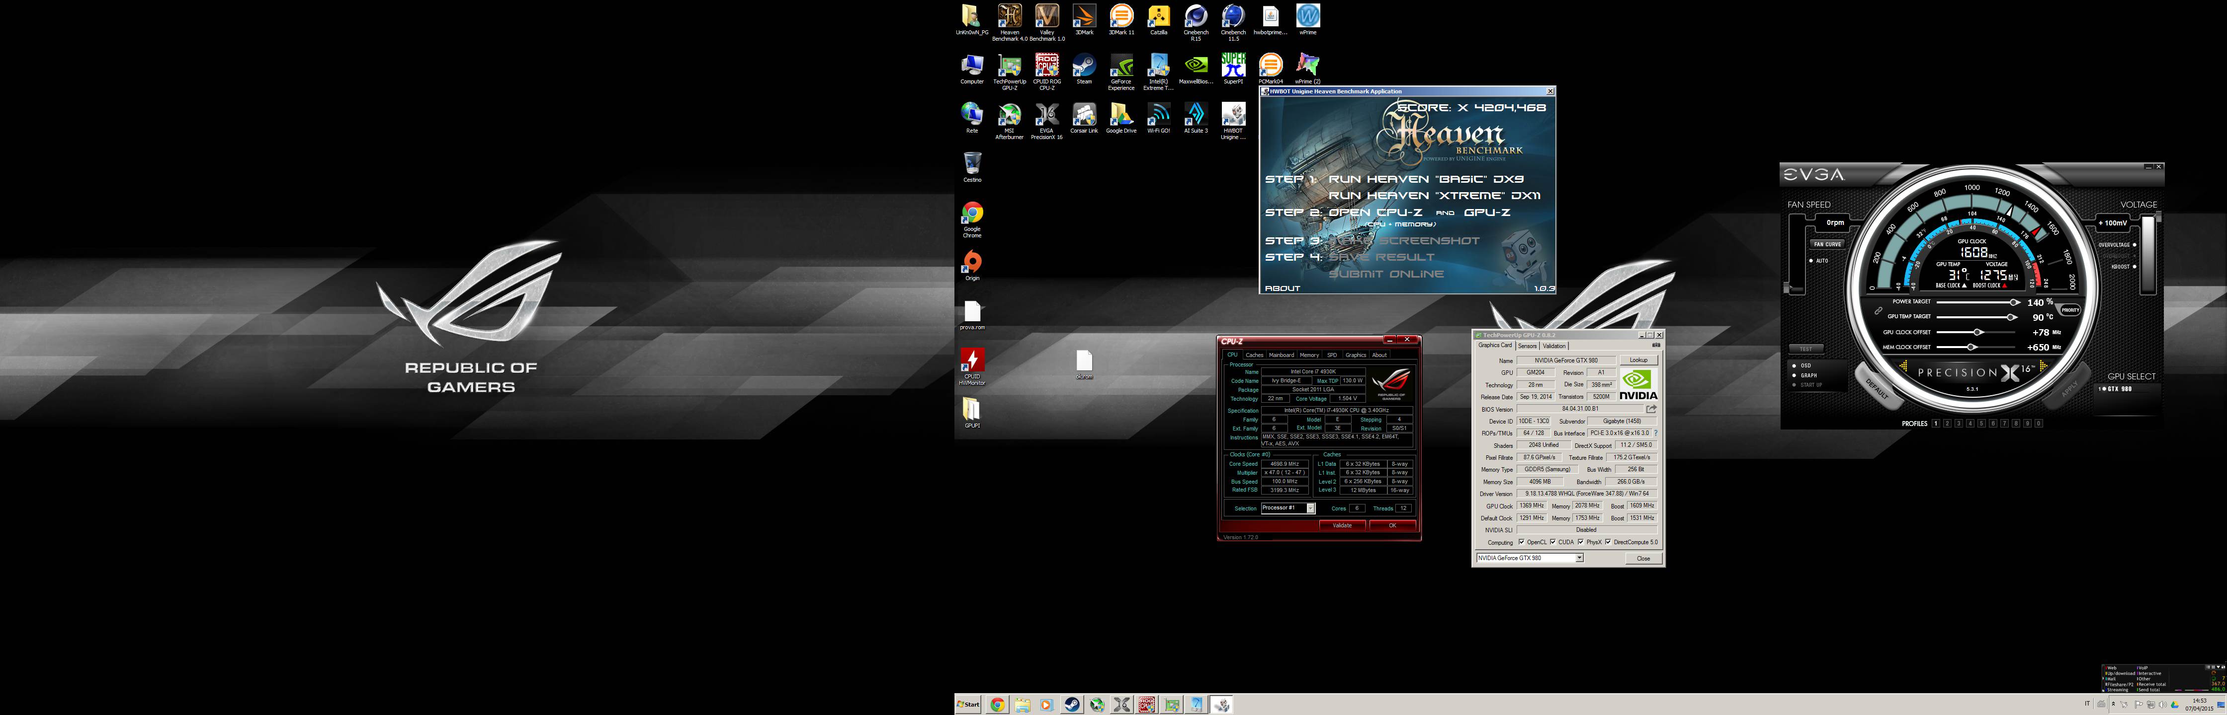Select the Wi-Fi GO! desktop icon
Viewport: 2227px width, 715px height.
point(1158,118)
